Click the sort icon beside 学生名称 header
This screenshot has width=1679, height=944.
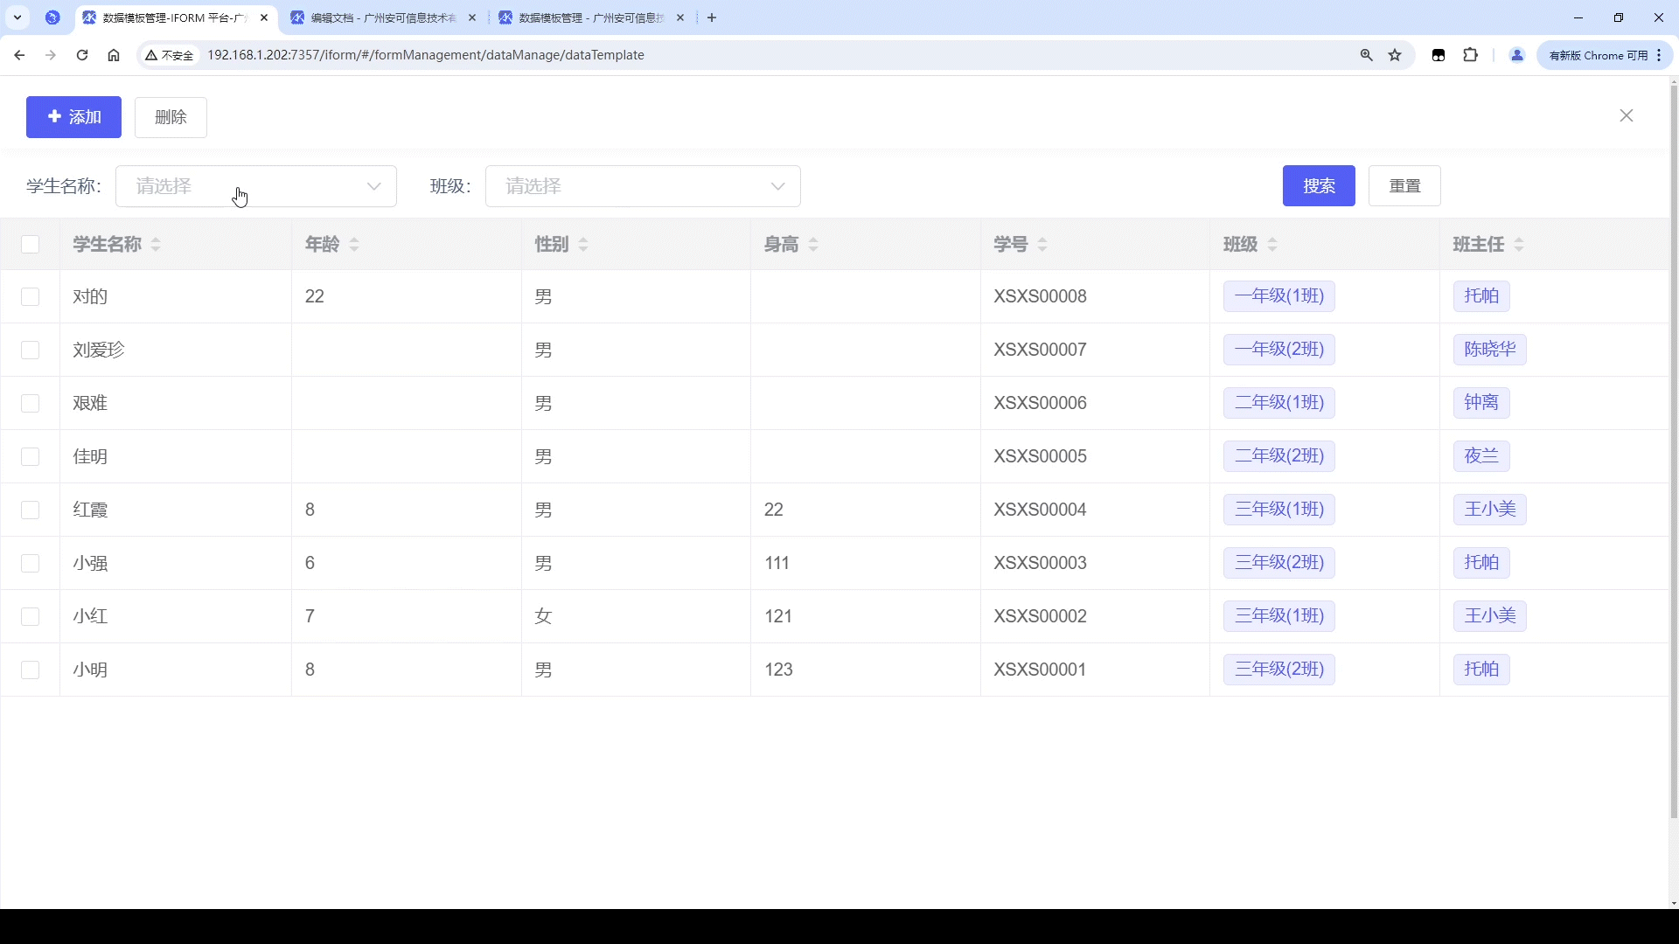click(x=156, y=245)
